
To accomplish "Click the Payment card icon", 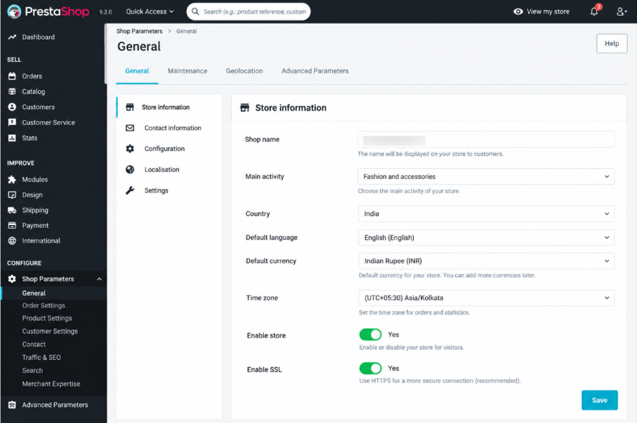I will point(12,226).
